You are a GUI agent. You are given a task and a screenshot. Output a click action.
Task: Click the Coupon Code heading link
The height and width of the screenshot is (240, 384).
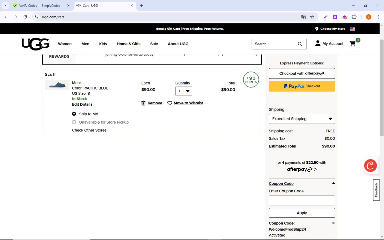281,183
